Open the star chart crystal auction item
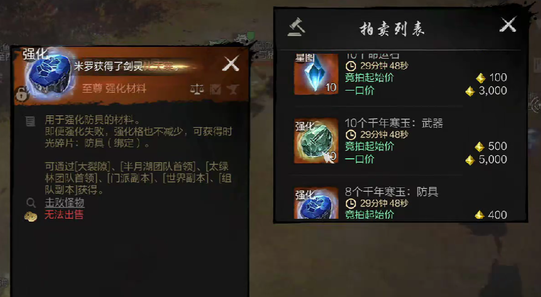The width and height of the screenshot is (541, 297). (316, 74)
